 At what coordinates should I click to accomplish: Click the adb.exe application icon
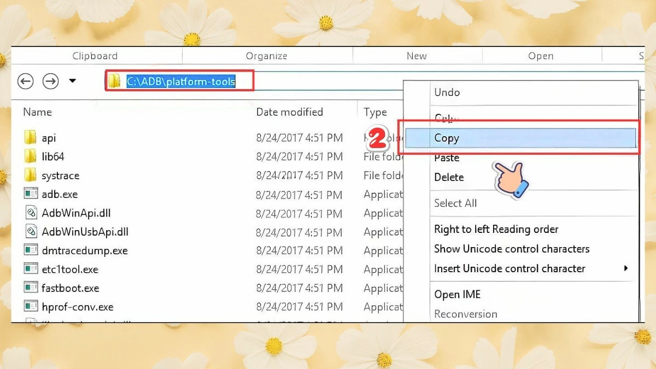click(x=31, y=194)
